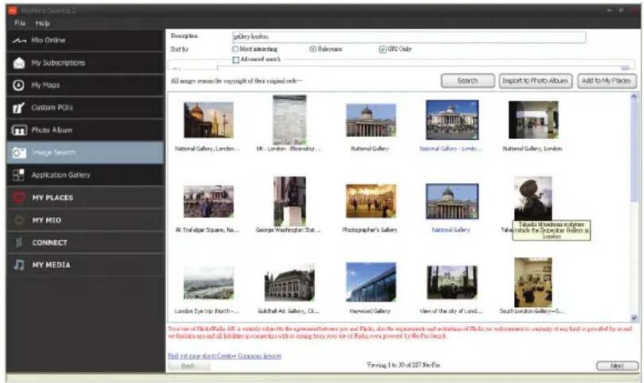The width and height of the screenshot is (644, 383).
Task: Click the results scrollbar up arrow
Action: pos(634,97)
